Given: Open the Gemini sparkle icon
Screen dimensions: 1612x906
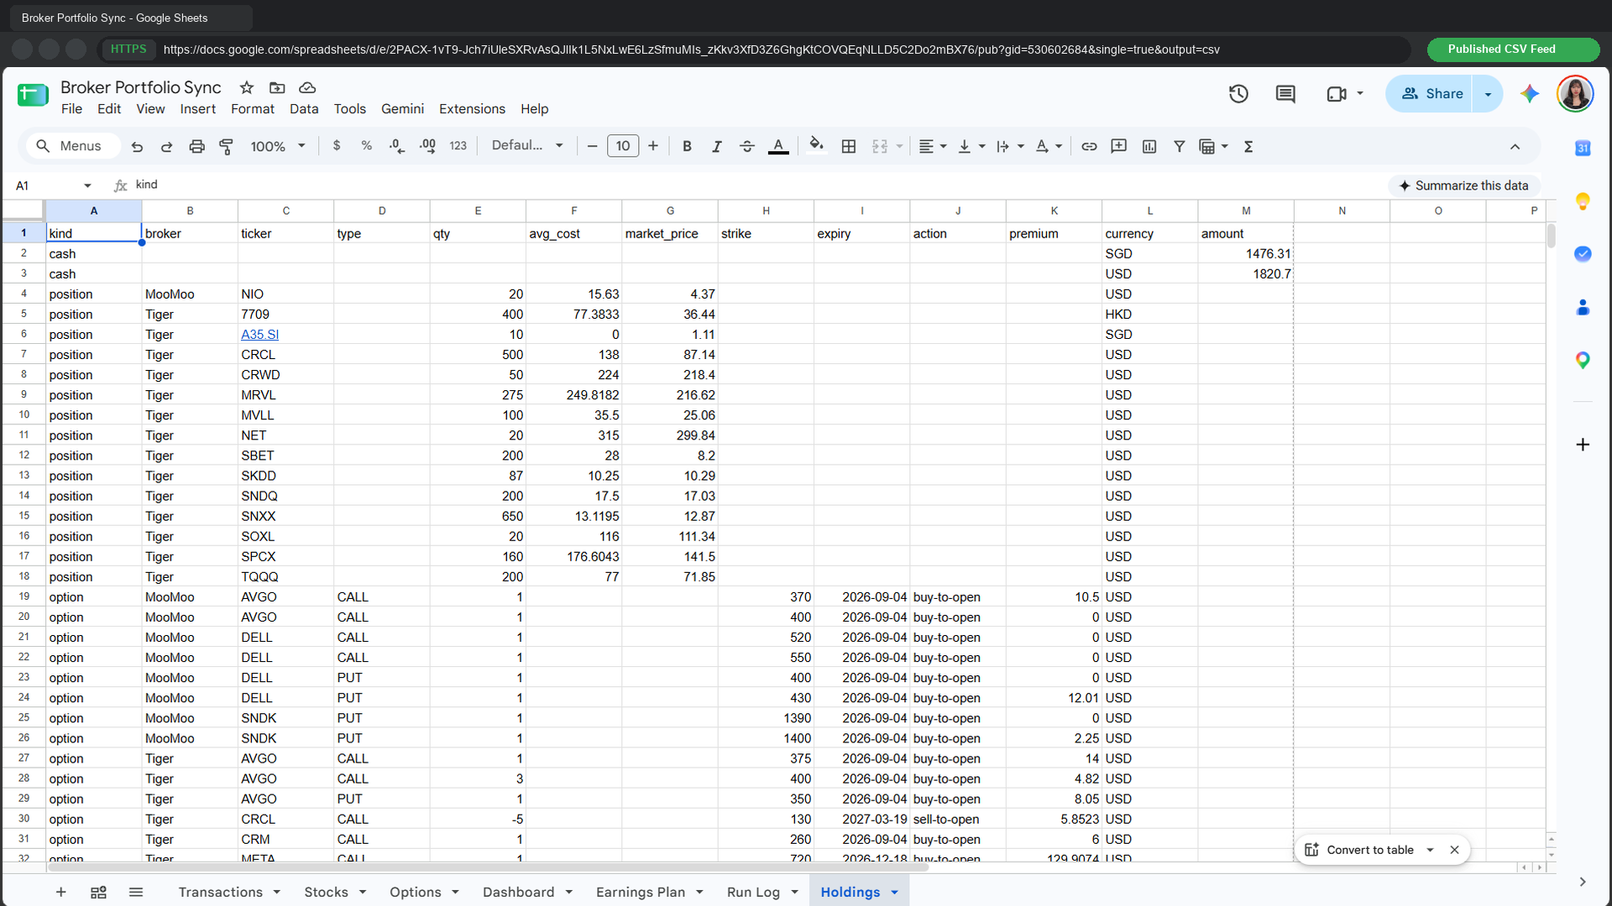Looking at the screenshot, I should tap(1530, 94).
